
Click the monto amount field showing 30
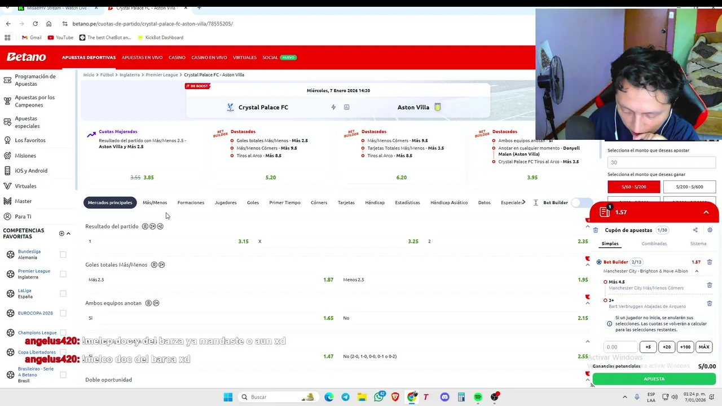662,162
